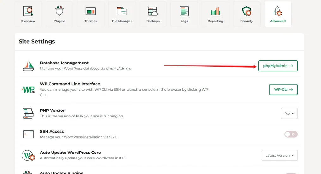View the Logs tab
The height and width of the screenshot is (174, 321).
tap(184, 14)
